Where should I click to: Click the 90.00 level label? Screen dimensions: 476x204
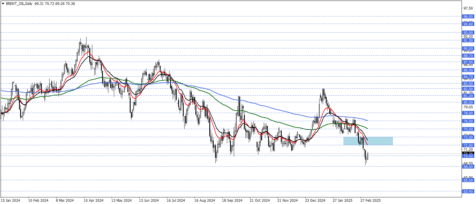[x=468, y=49]
